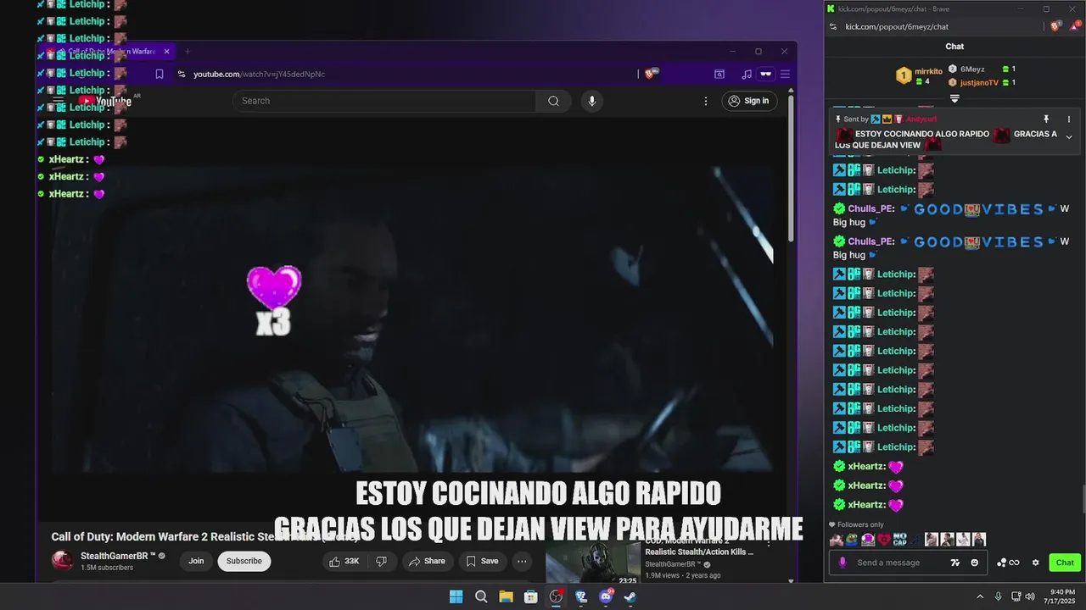
Task: Open Brave Rewards triangle icon
Action: [1074, 26]
